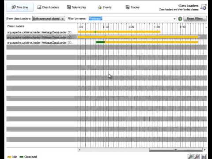Click the green filter info icon

[180, 19]
